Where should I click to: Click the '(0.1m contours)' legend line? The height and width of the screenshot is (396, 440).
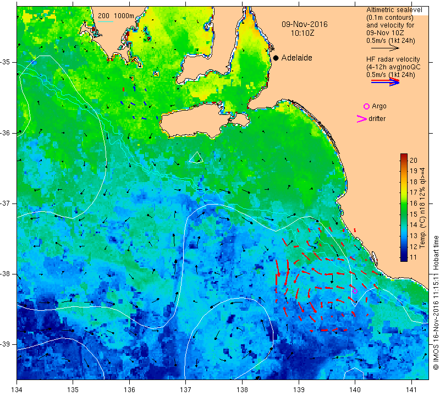point(390,18)
